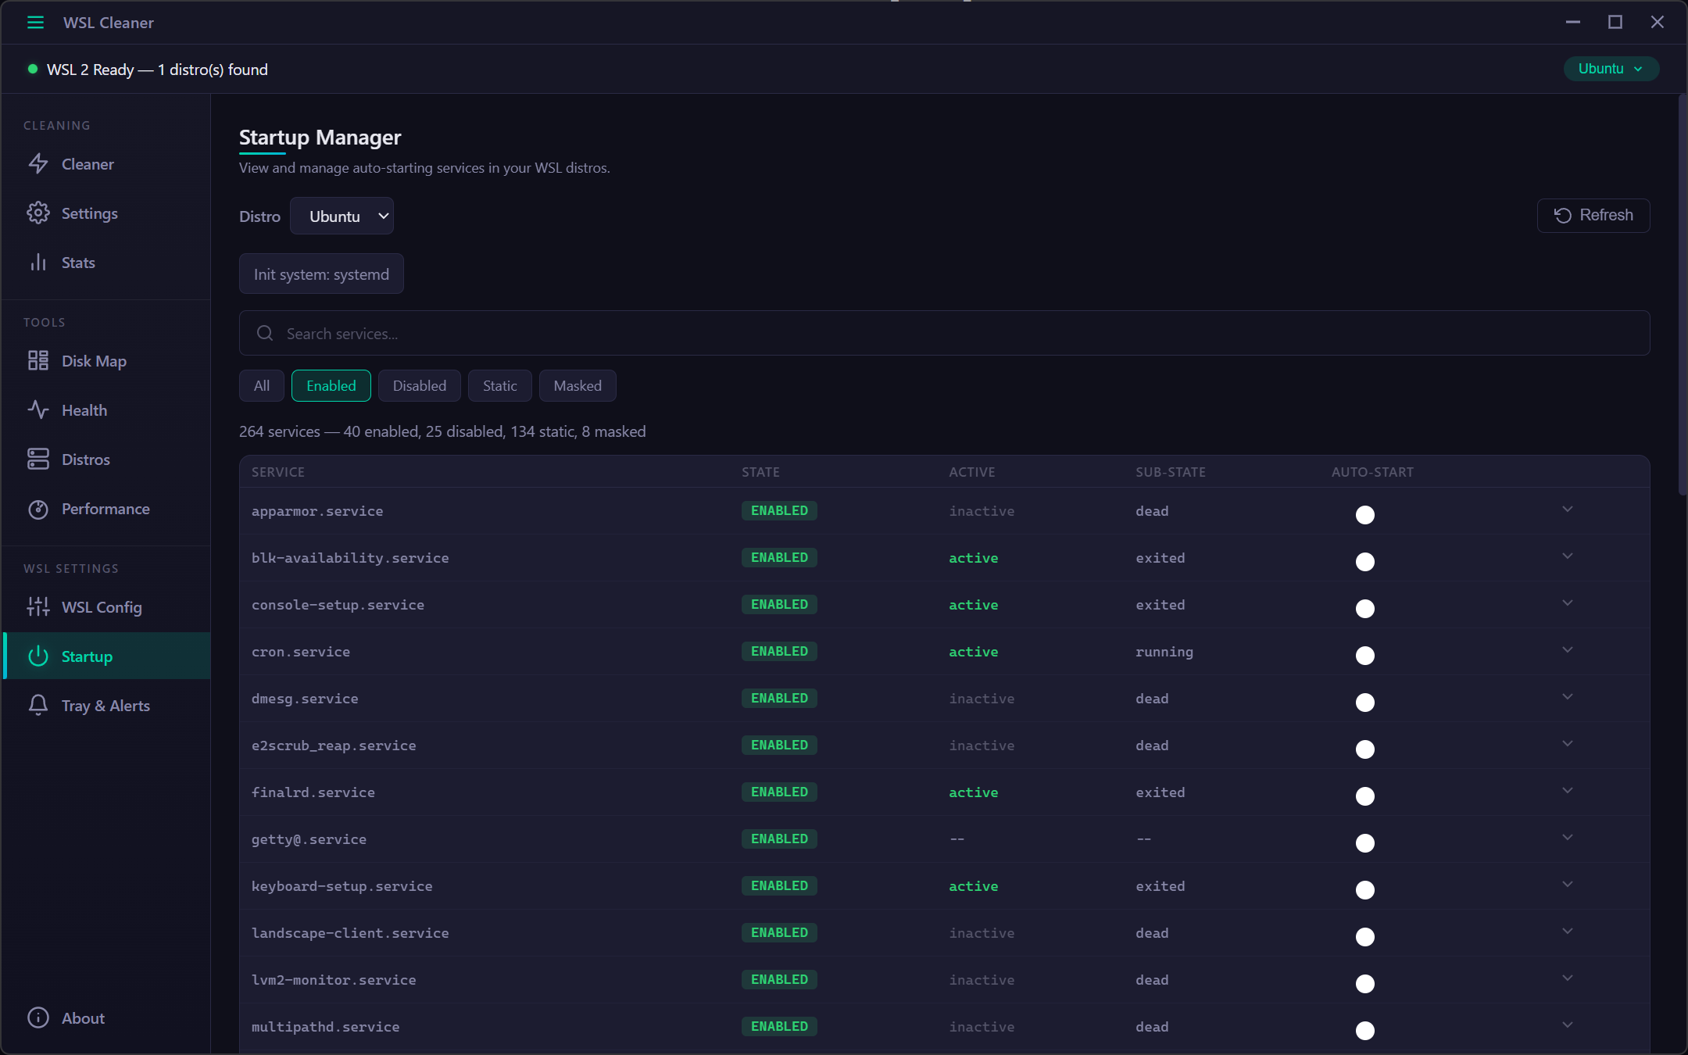The width and height of the screenshot is (1688, 1055).
Task: Open Tray & Alerts settings
Action: 105,705
